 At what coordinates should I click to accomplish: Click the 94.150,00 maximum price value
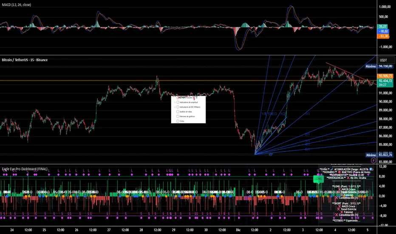point(385,66)
